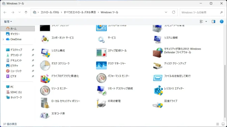Screen dimensions: 227x127
Task: Click the Windows ツール breadcrumb
Action: coord(109,12)
